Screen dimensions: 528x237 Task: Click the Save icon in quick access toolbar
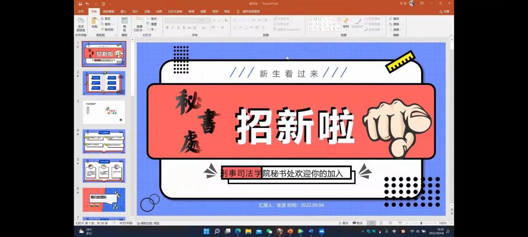[x=80, y=4]
